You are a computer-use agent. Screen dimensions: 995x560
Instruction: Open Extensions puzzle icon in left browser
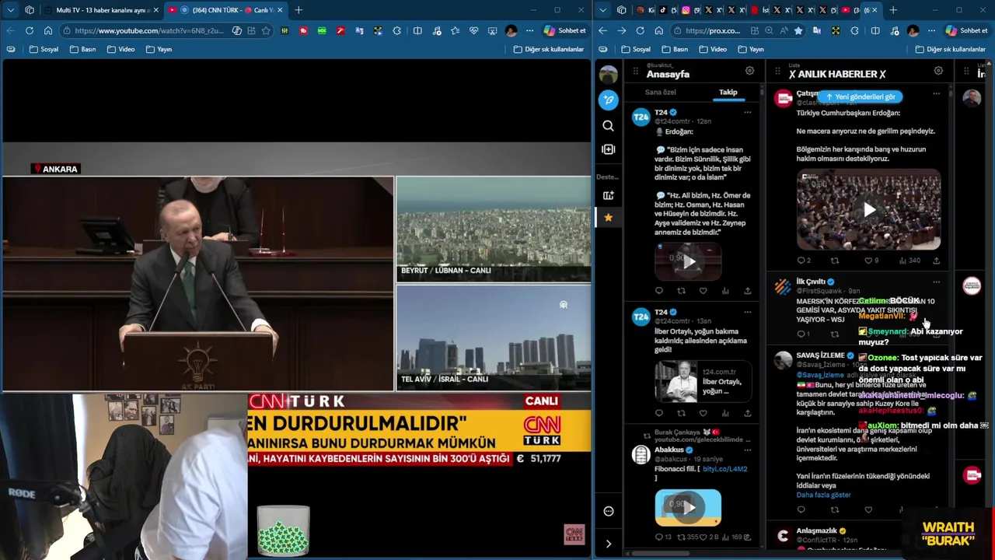397,30
